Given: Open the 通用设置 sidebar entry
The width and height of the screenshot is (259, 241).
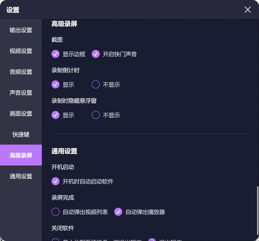Looking at the screenshot, I should 21,176.
